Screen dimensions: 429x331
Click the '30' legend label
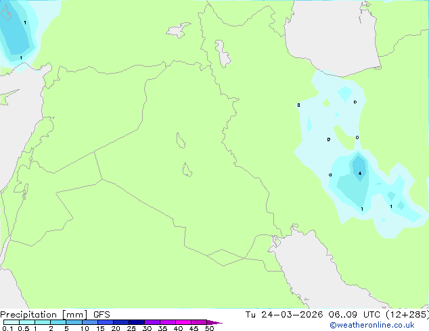click(147, 328)
